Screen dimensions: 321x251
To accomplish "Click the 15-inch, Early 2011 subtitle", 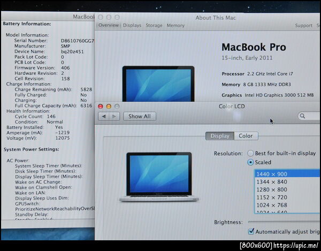I will (247, 58).
